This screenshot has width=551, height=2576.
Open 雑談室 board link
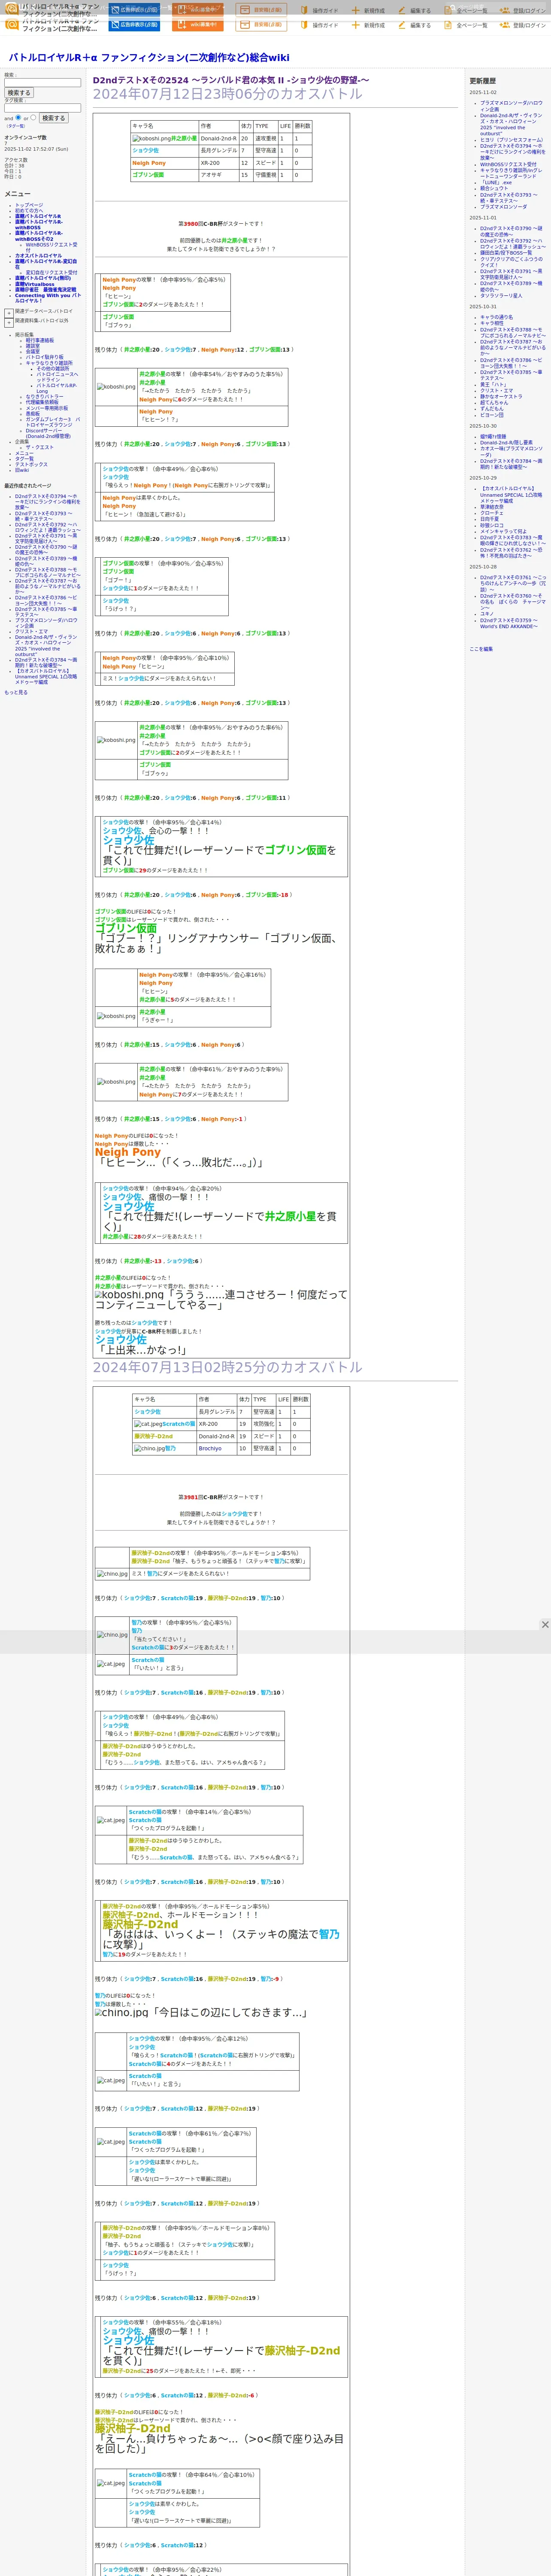(33, 346)
